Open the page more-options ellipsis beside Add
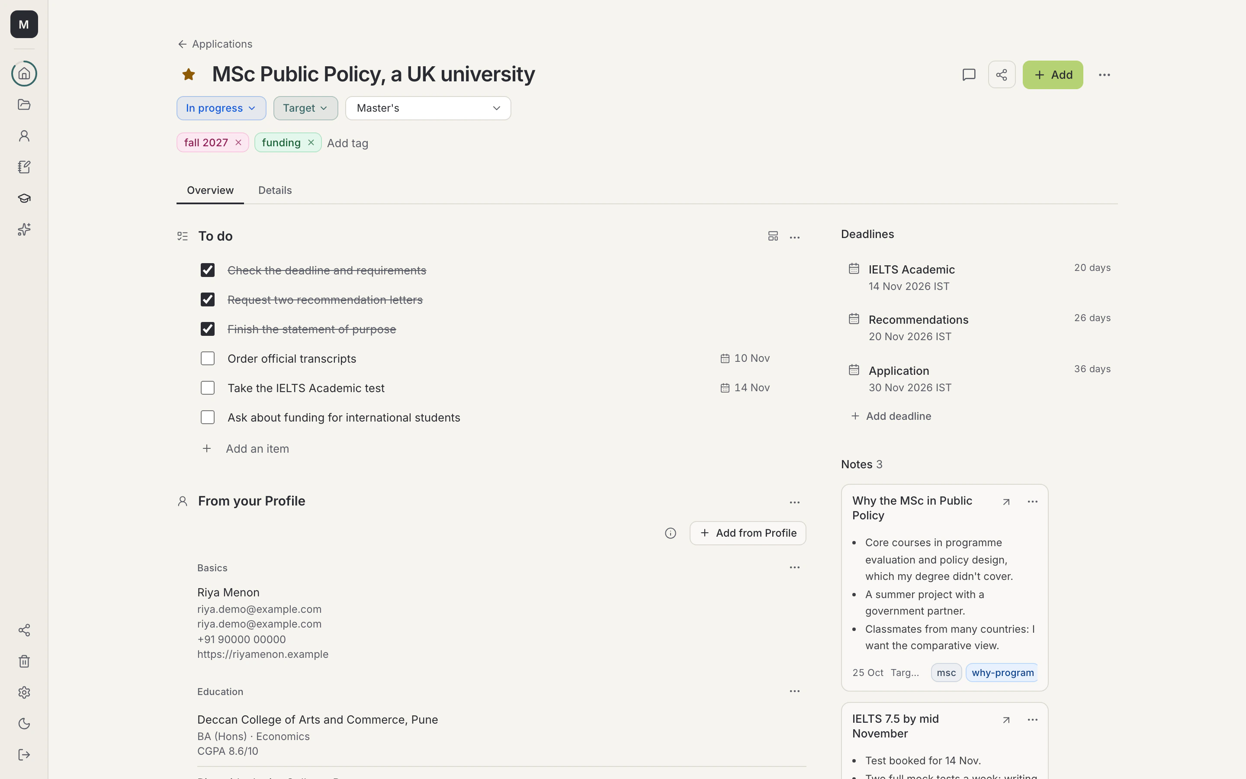The image size is (1246, 779). point(1105,75)
